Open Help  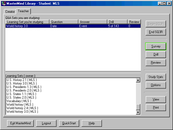click(x=92, y=123)
